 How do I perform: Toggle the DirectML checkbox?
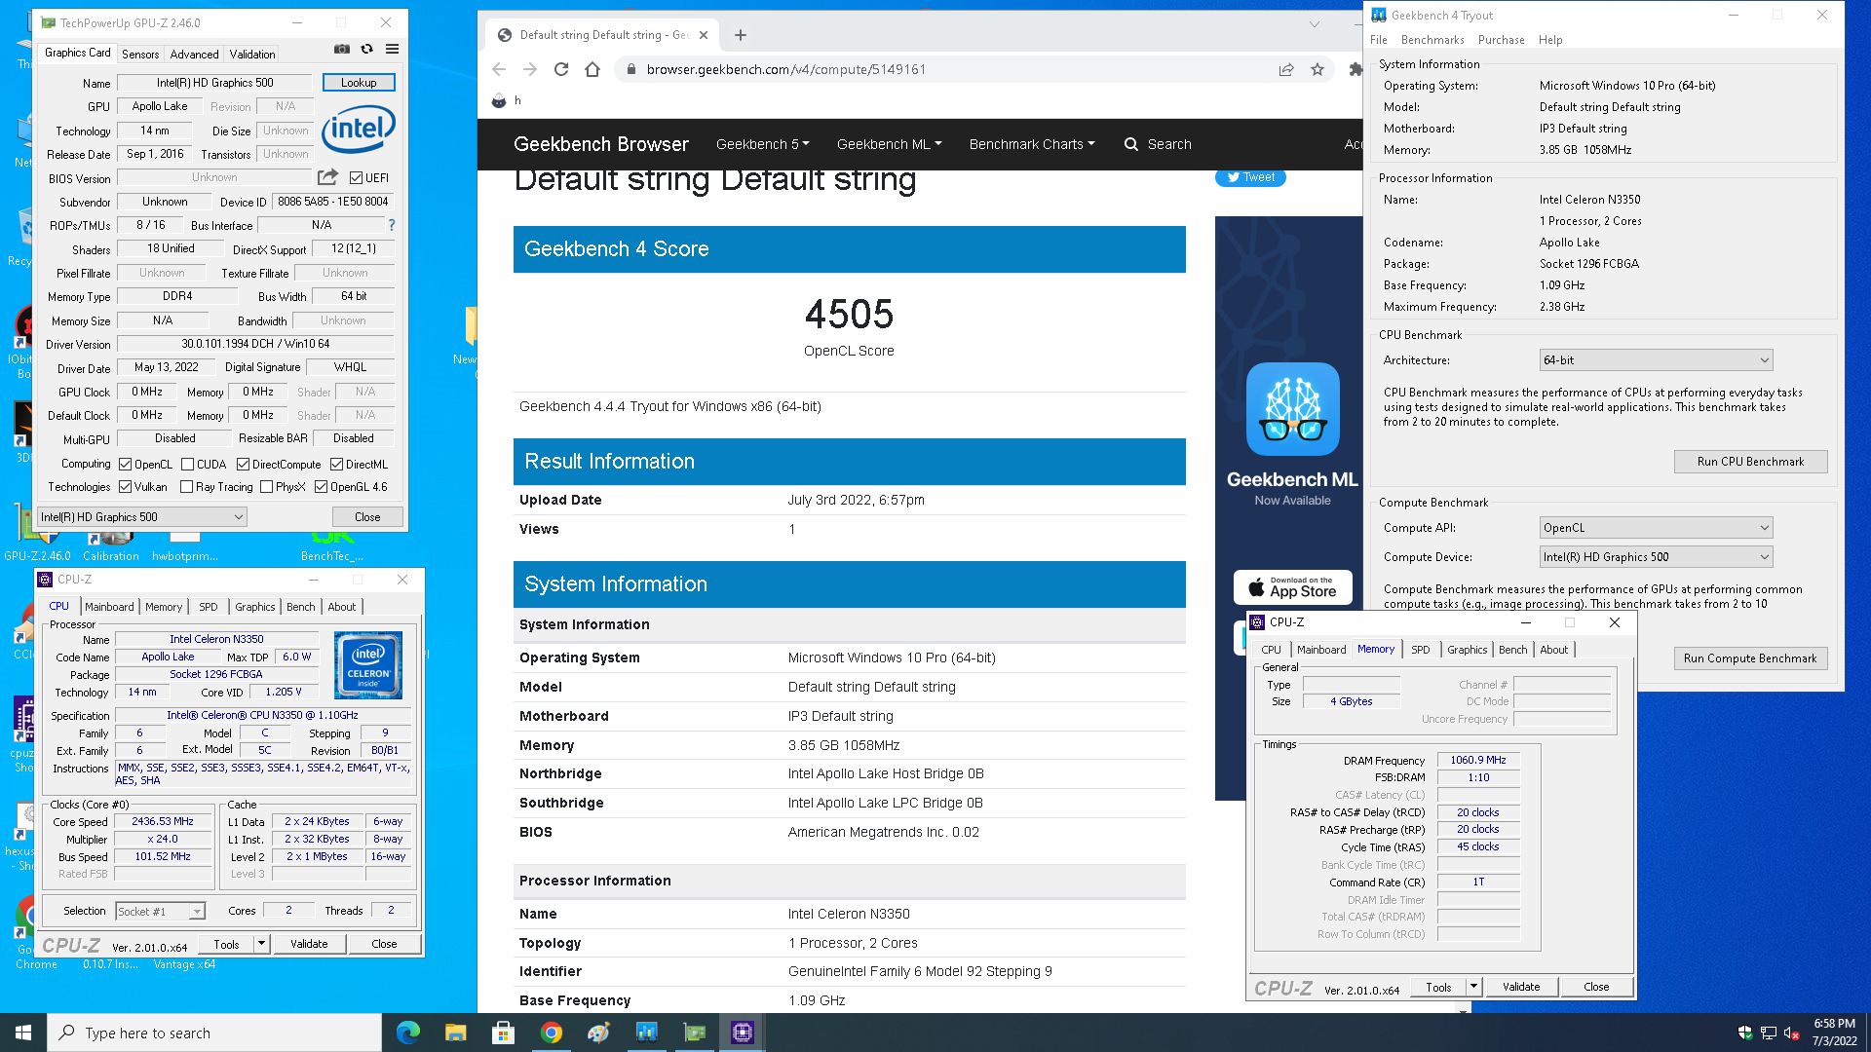click(x=336, y=465)
